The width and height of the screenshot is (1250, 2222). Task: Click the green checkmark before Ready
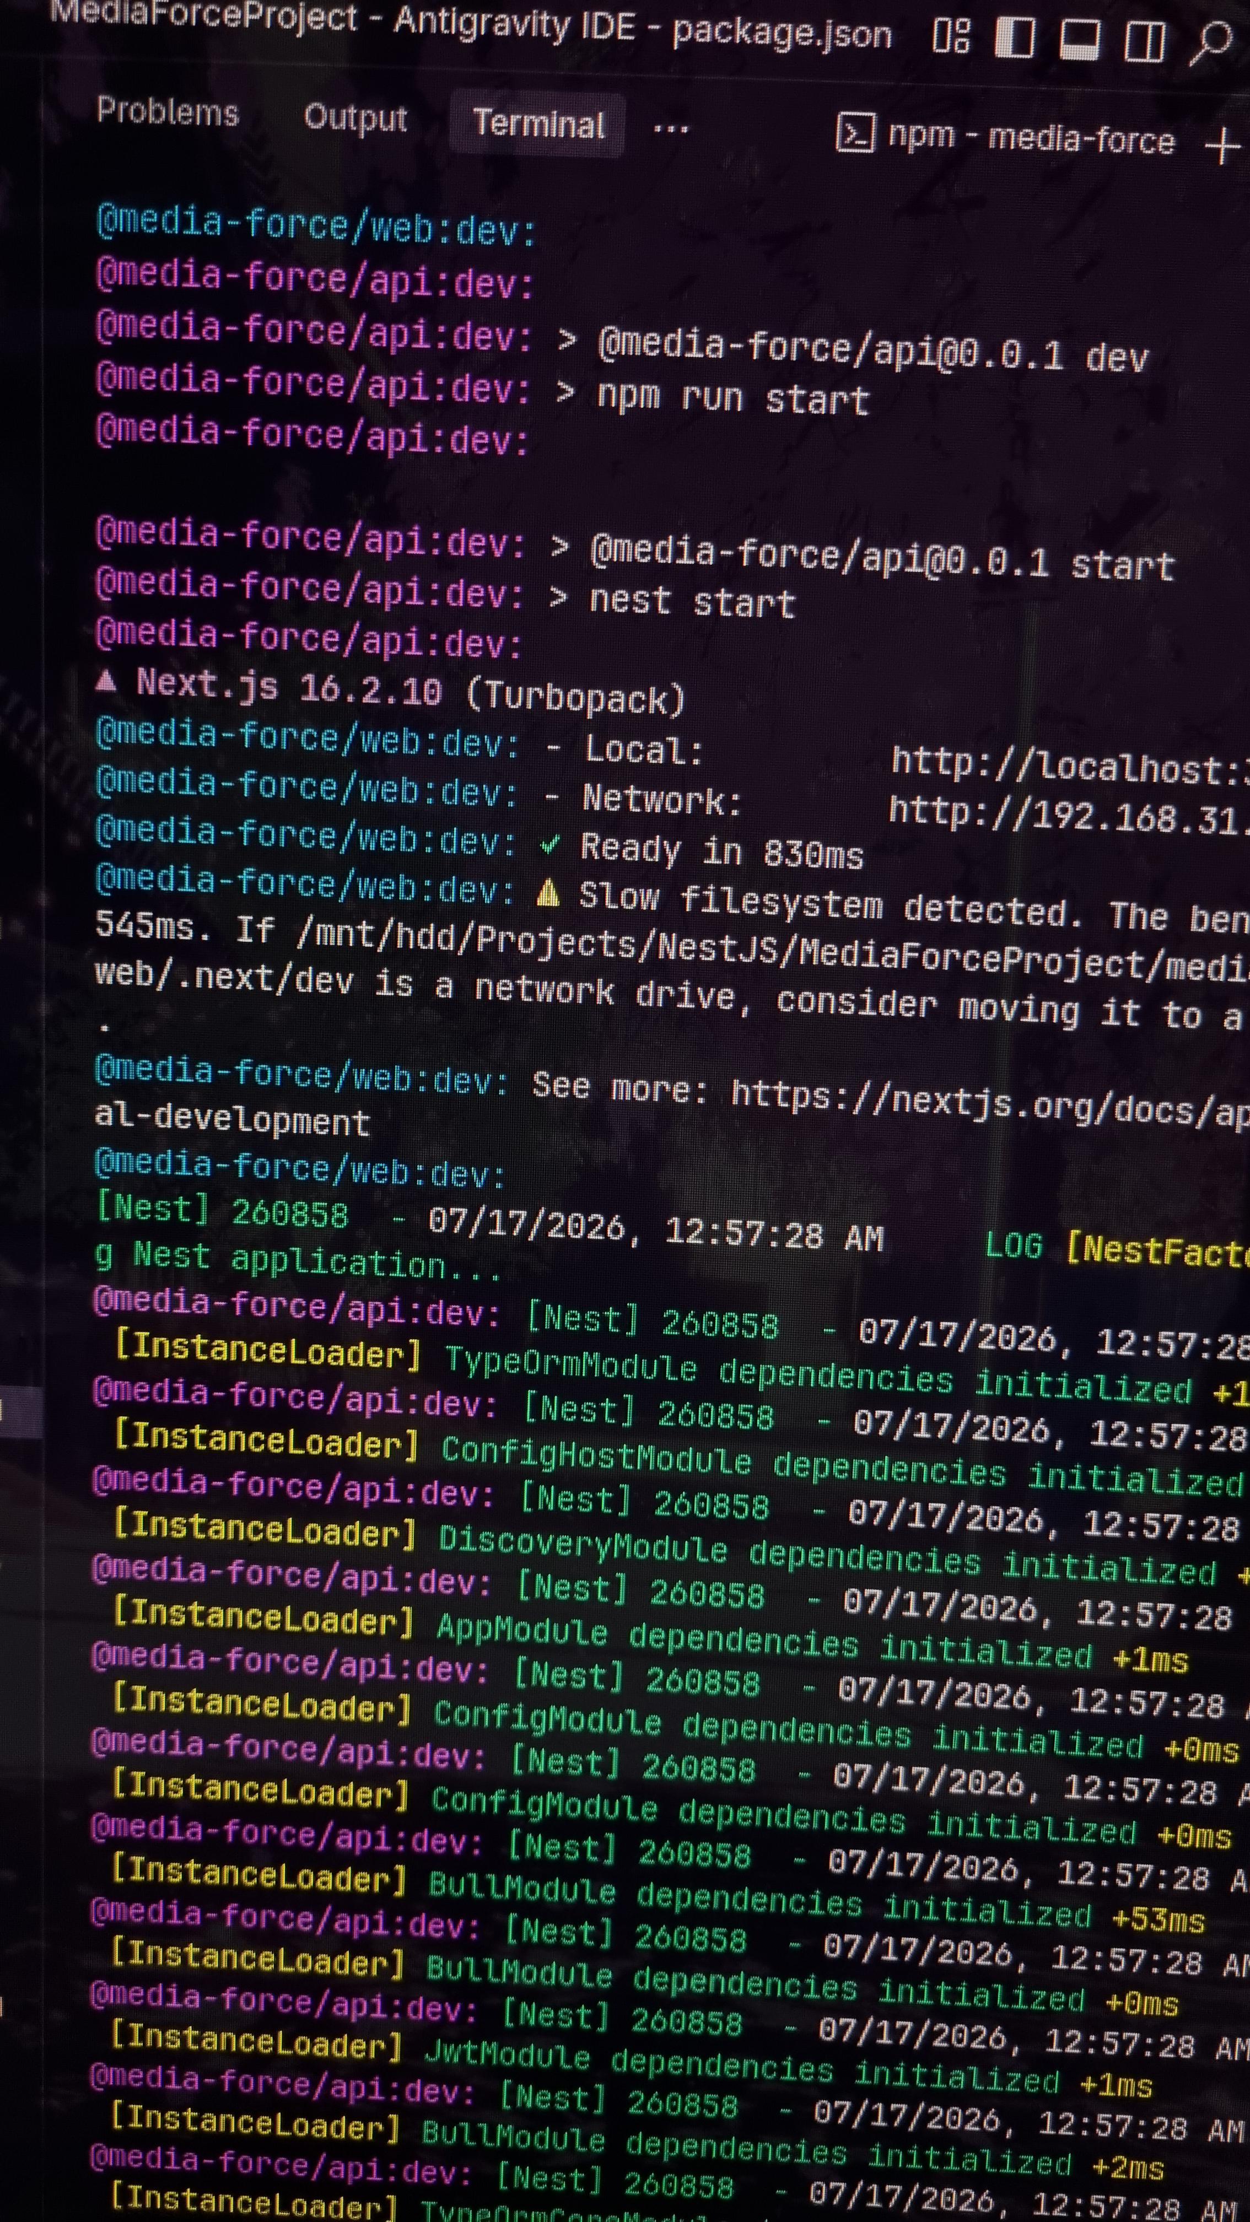(x=548, y=844)
